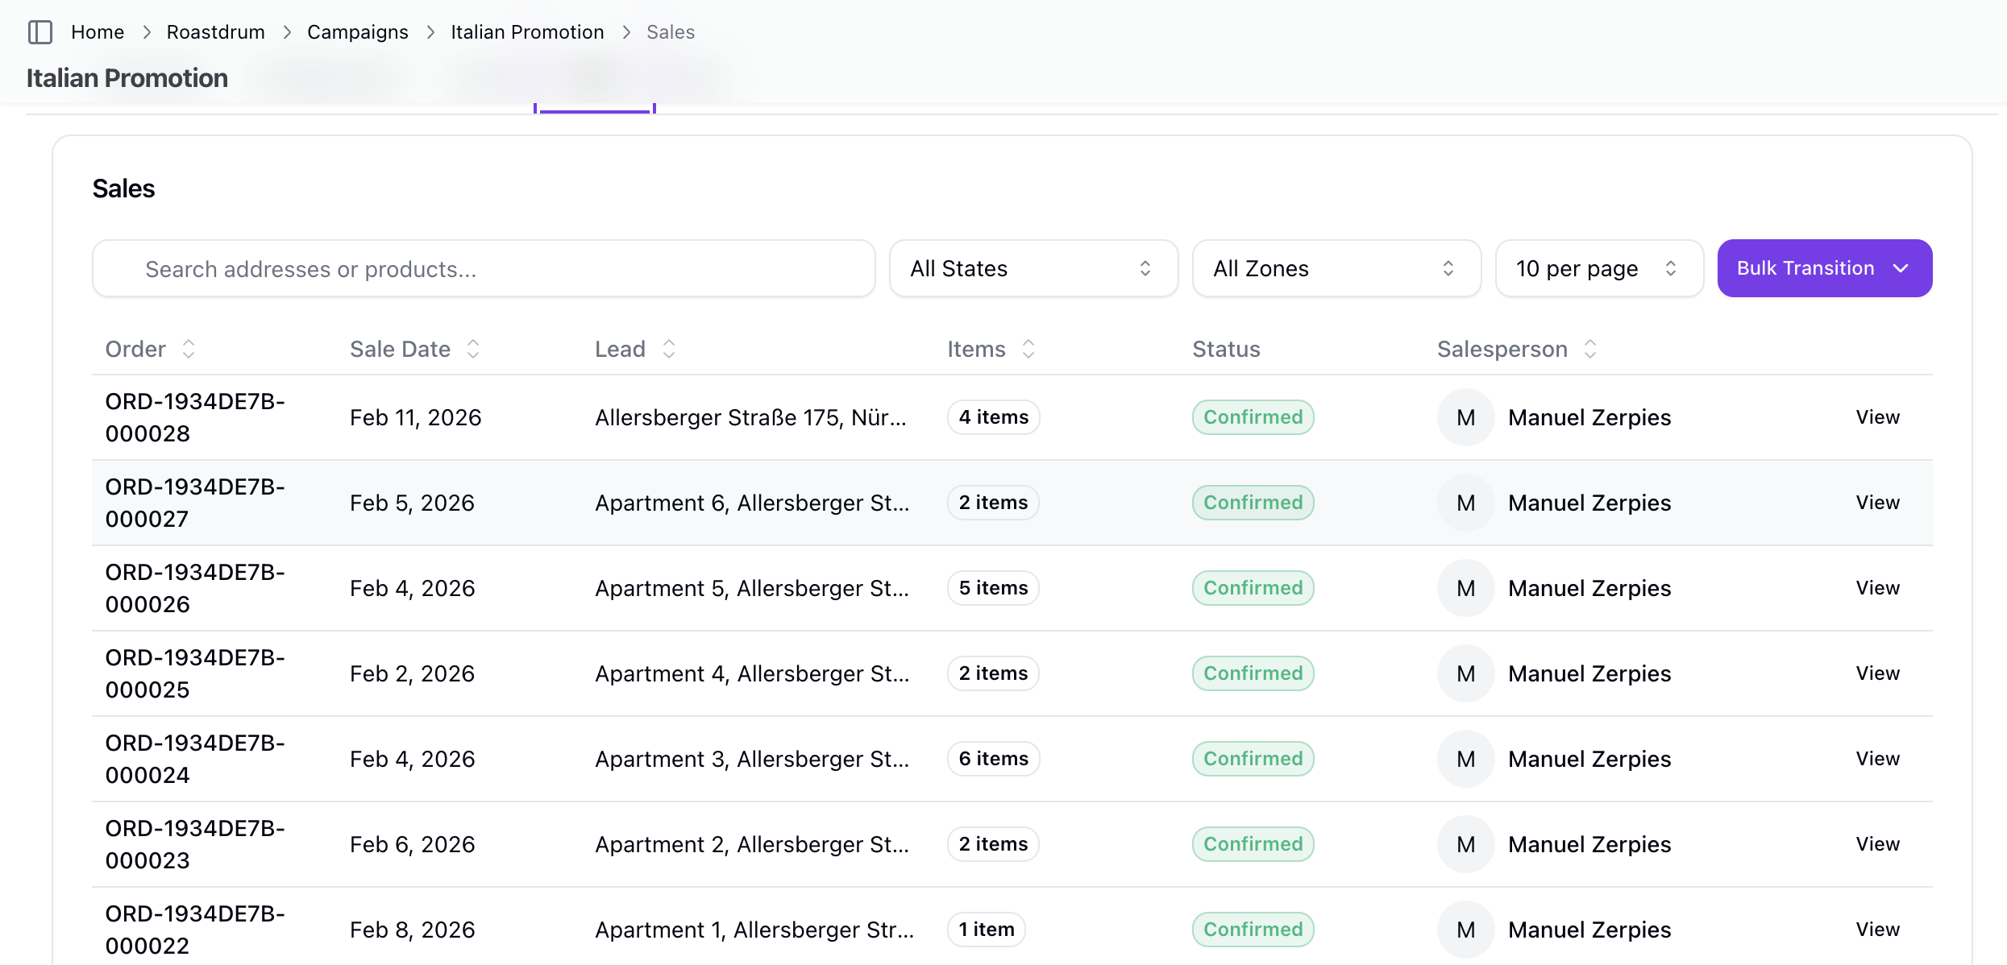Click Confirmed status badge of order 000026
This screenshot has height=965, width=2007.
click(x=1253, y=588)
